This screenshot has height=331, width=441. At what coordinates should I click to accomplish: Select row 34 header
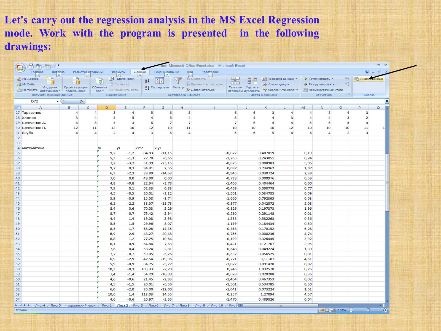tap(18, 148)
